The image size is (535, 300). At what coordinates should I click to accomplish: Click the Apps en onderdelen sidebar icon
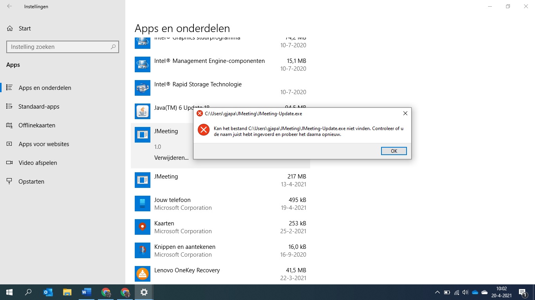pos(9,87)
